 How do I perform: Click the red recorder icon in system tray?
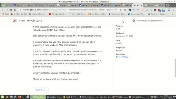coord(155,97)
